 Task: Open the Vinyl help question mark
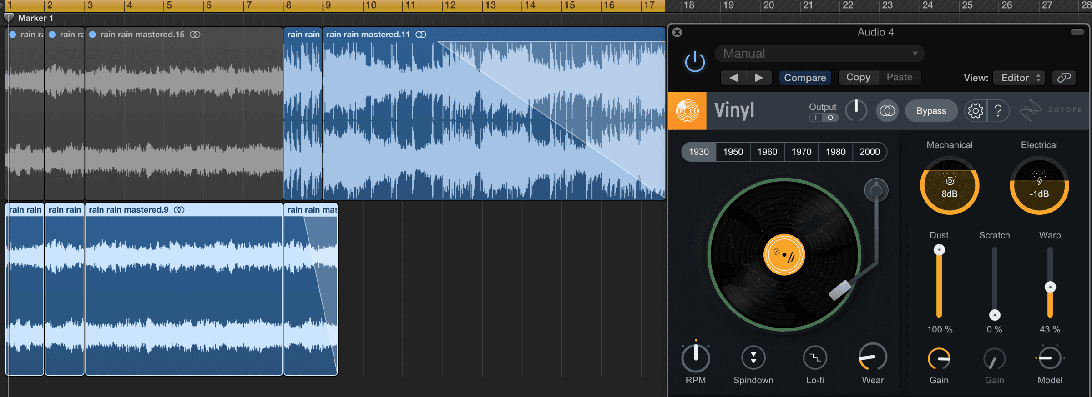pyautogui.click(x=998, y=111)
